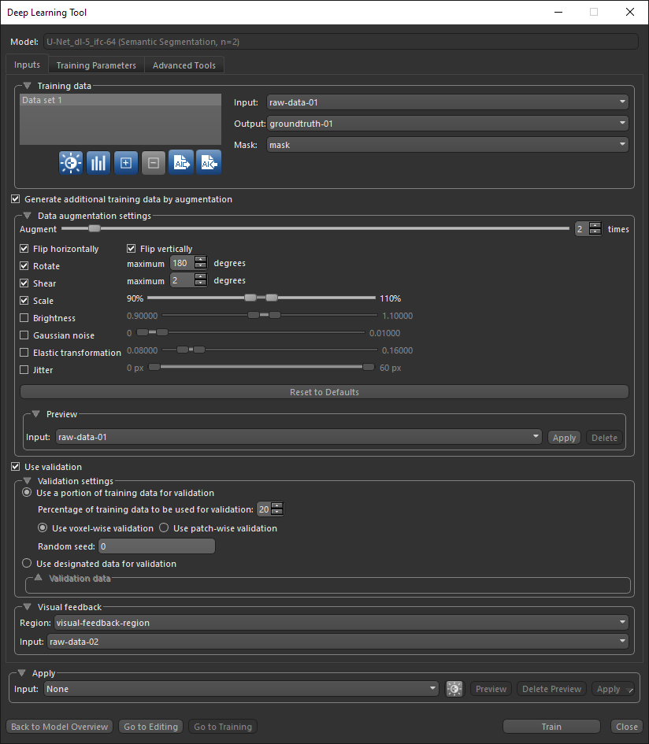Select Use patch-wise validation radio button

point(165,528)
